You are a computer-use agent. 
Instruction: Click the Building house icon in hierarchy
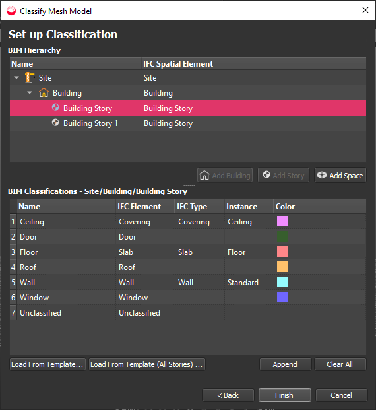coord(44,92)
